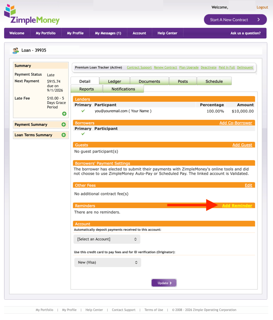Screen dimensions: 273x320
Task: Click the Premium Loan Tracker (Active) label
Action: [99, 67]
